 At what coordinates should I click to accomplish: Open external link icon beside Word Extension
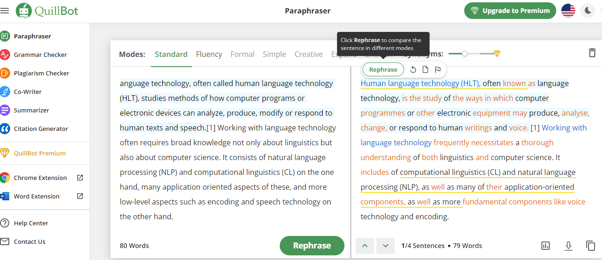point(80,196)
